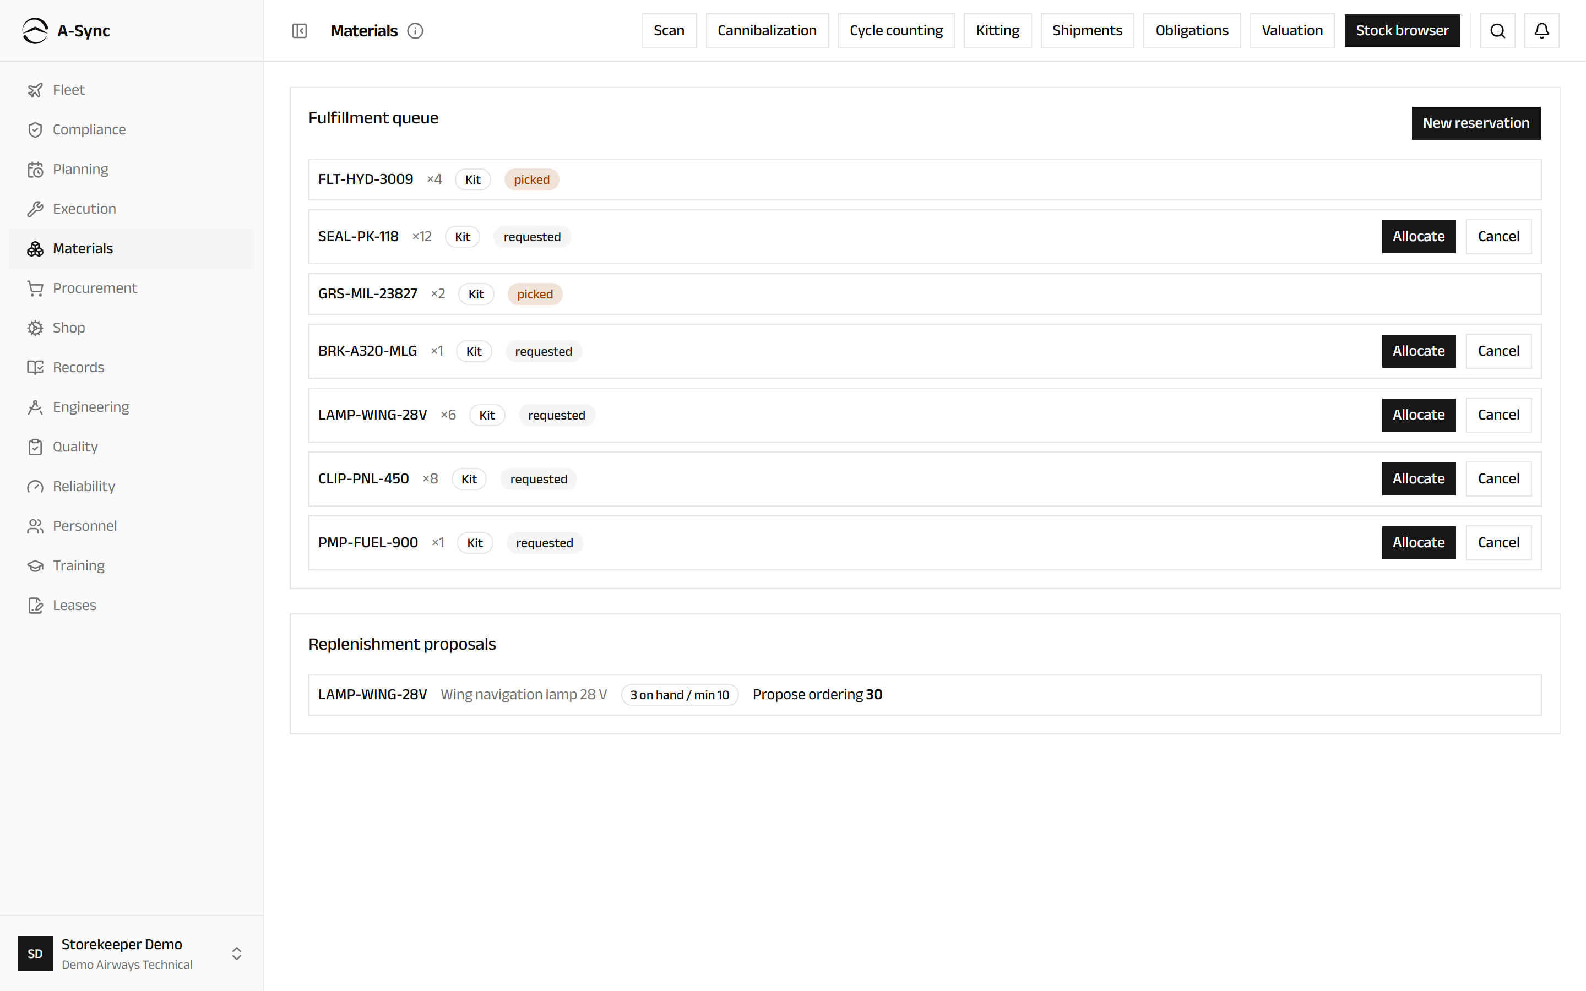
Task: Collapse the sidebar panel icon
Action: 300,31
